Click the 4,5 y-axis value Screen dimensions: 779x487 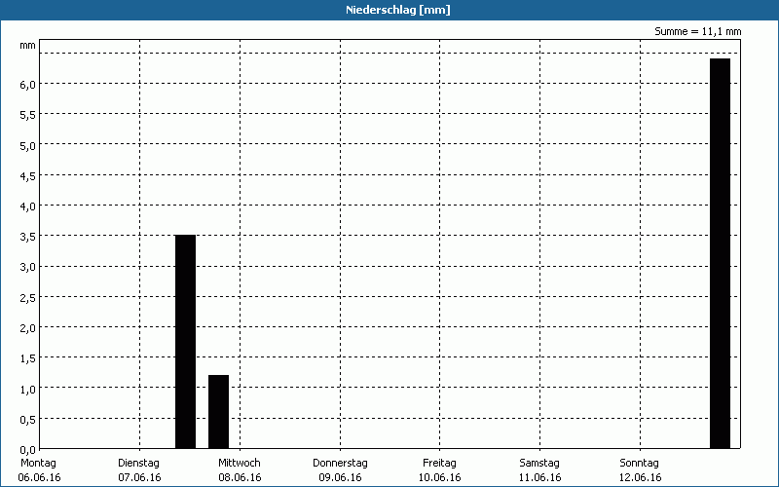[28, 176]
